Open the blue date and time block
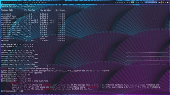This screenshot has width=170, height=95. pyautogui.click(x=151, y=2)
